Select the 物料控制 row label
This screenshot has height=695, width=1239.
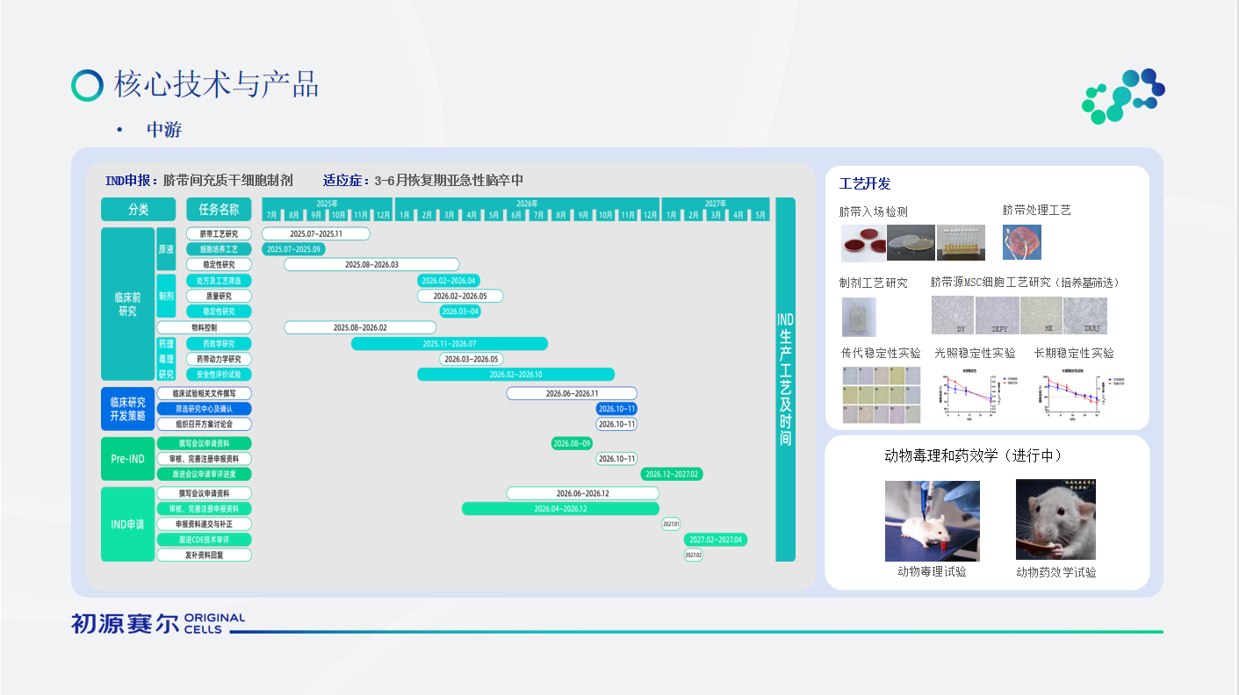(204, 328)
